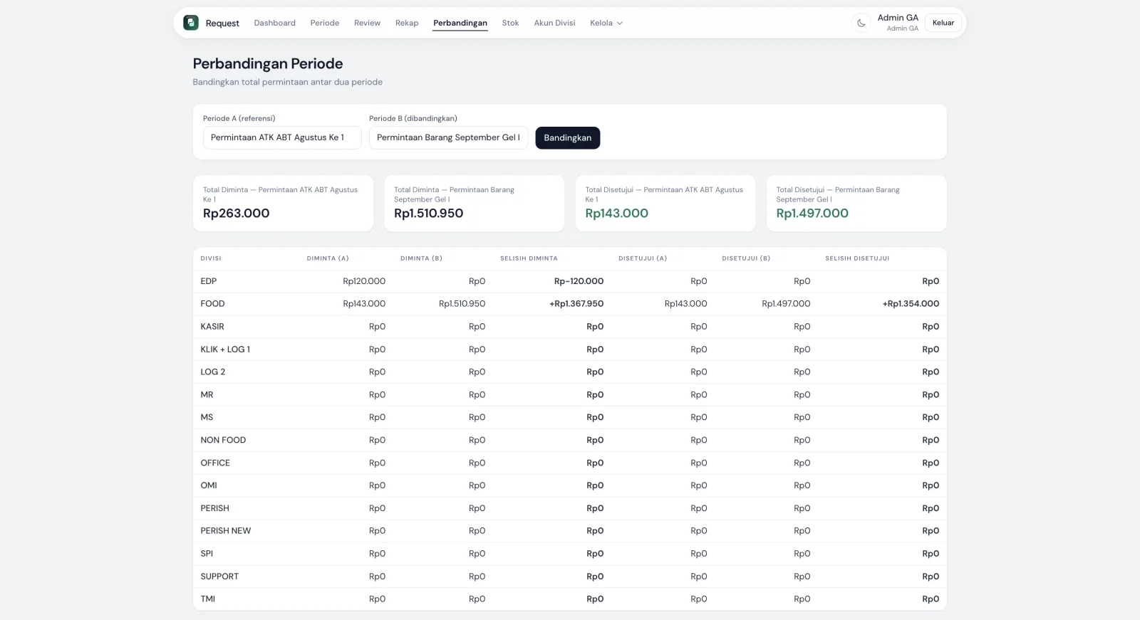Select the NON FOOD division row label
This screenshot has width=1140, height=620.
coord(223,441)
